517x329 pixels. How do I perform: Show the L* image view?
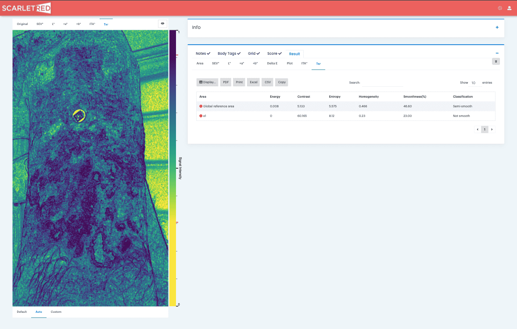[54, 24]
